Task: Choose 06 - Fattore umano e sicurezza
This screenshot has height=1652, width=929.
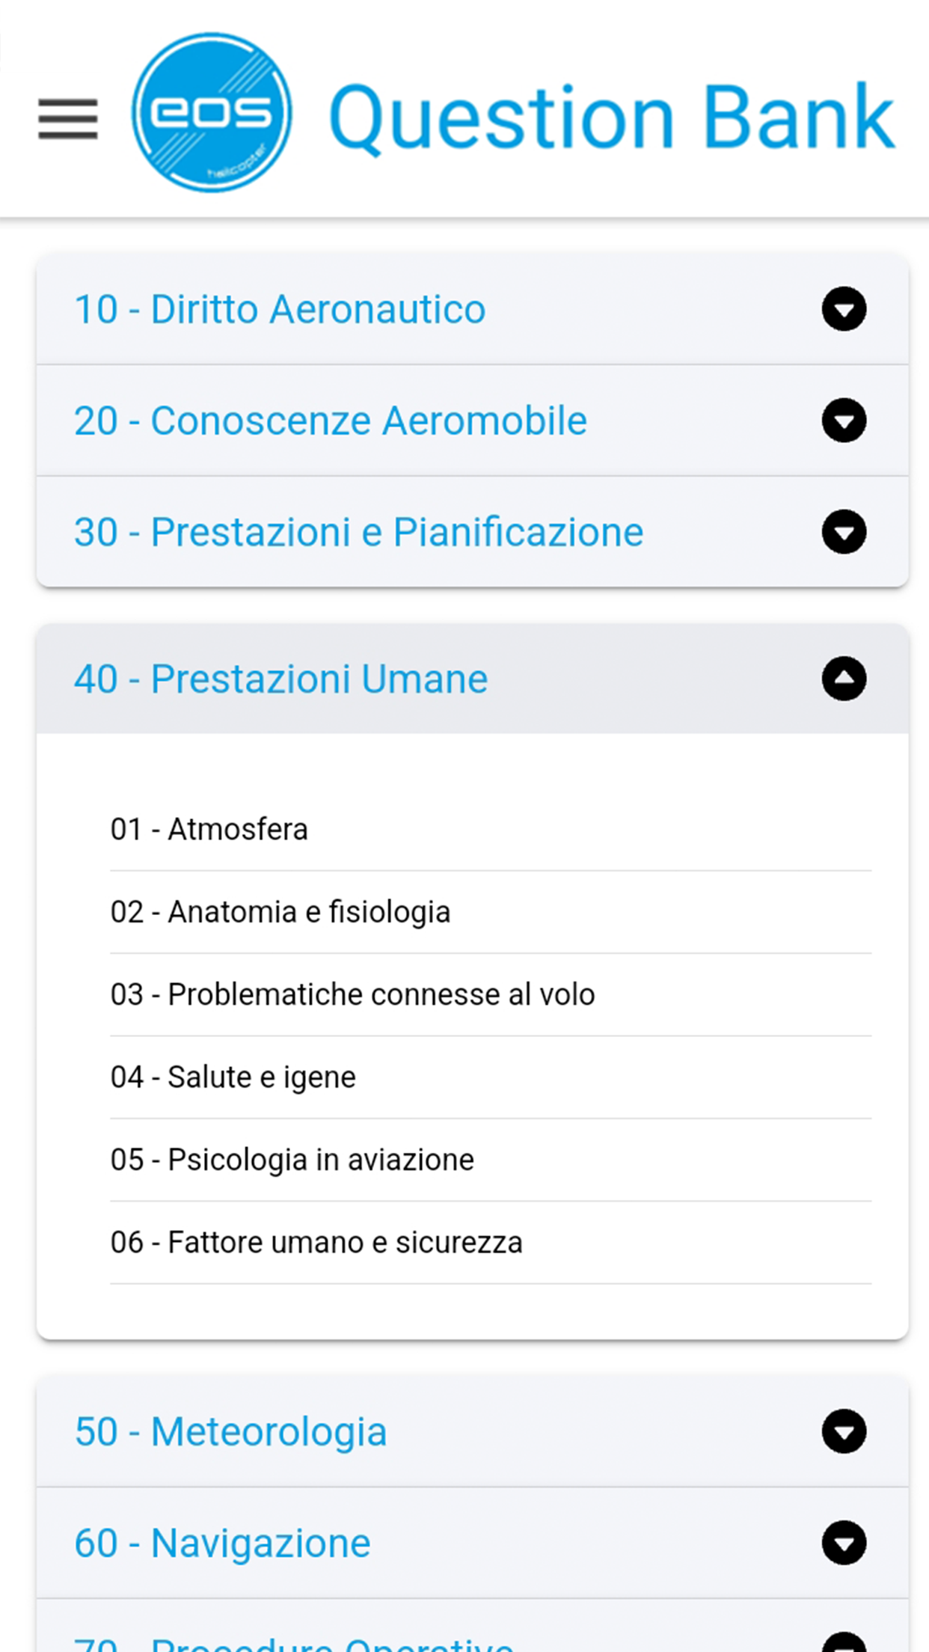Action: coord(491,1243)
